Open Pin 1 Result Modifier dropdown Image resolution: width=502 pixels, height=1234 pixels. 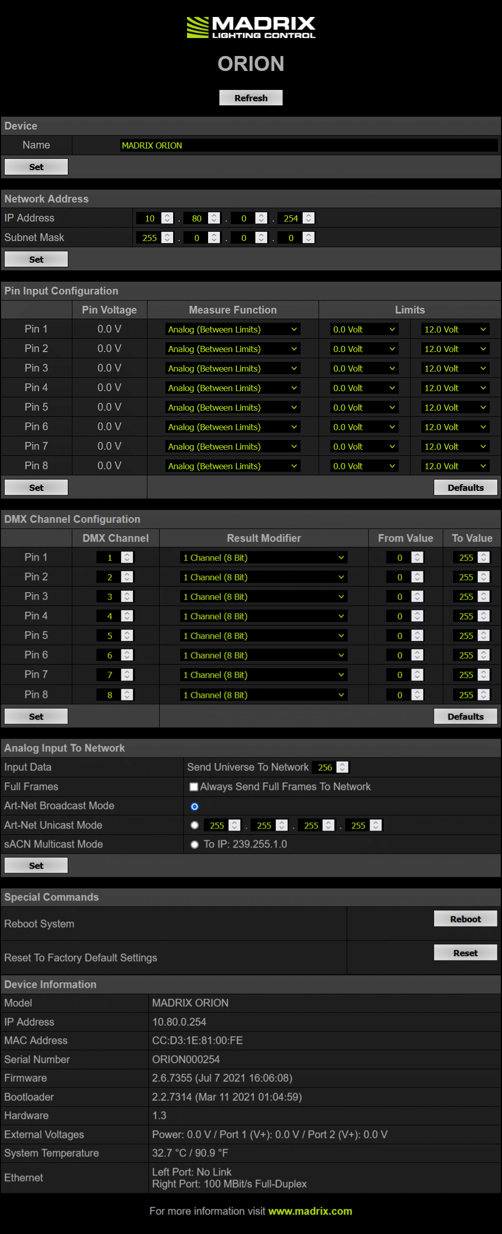(x=264, y=558)
